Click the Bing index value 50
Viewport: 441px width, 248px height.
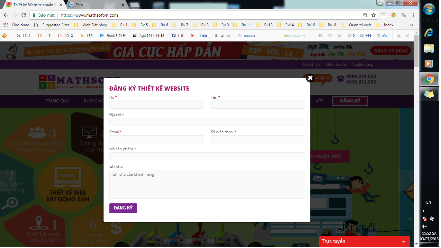point(87,36)
